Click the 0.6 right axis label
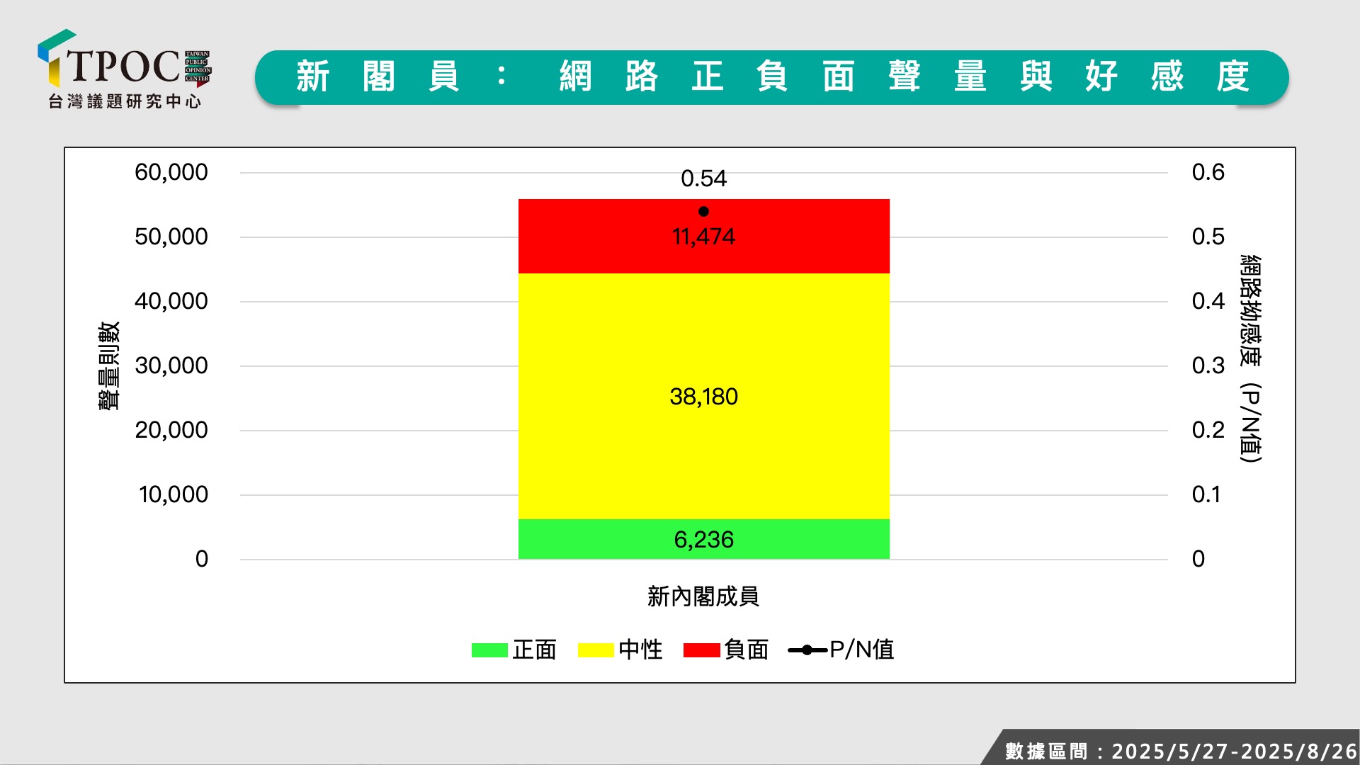Image resolution: width=1360 pixels, height=765 pixels. pyautogui.click(x=1208, y=172)
